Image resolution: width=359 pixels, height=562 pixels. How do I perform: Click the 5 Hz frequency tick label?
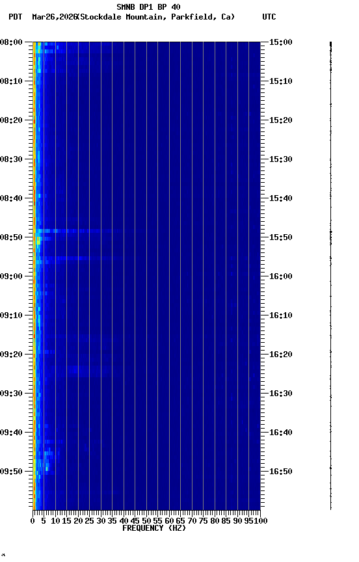[x=44, y=521]
